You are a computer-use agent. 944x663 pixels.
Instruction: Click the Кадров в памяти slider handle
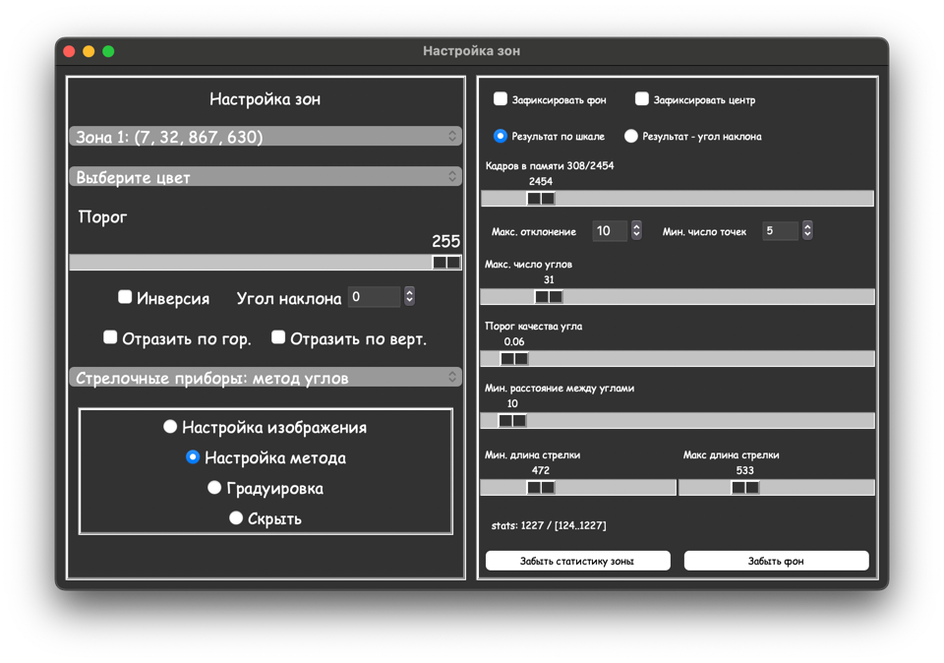coord(541,199)
